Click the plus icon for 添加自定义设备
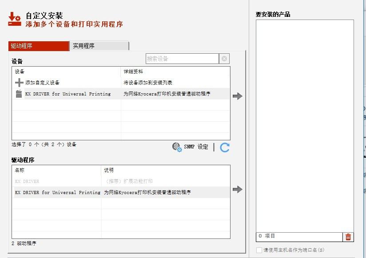This screenshot has height=258, width=366. tap(19, 83)
